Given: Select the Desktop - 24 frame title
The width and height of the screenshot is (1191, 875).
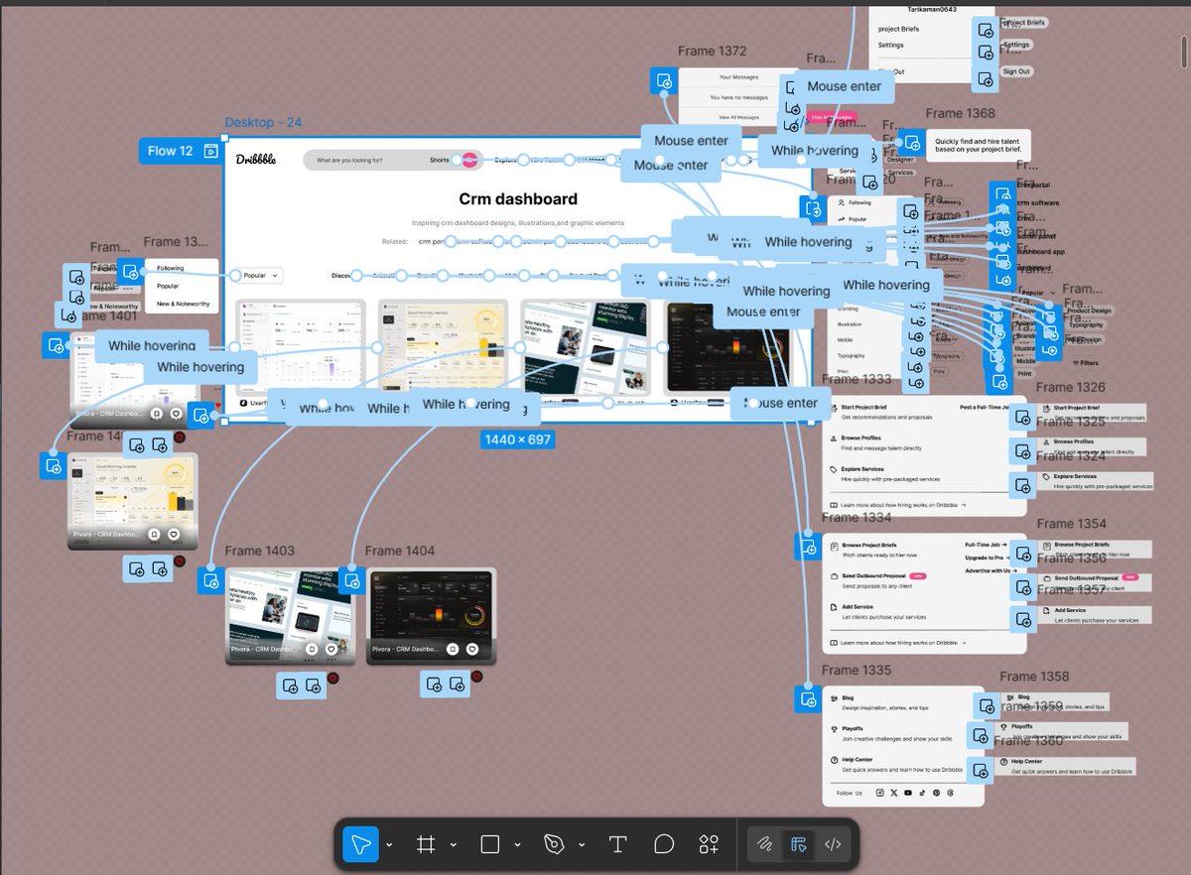Looking at the screenshot, I should click(x=263, y=122).
